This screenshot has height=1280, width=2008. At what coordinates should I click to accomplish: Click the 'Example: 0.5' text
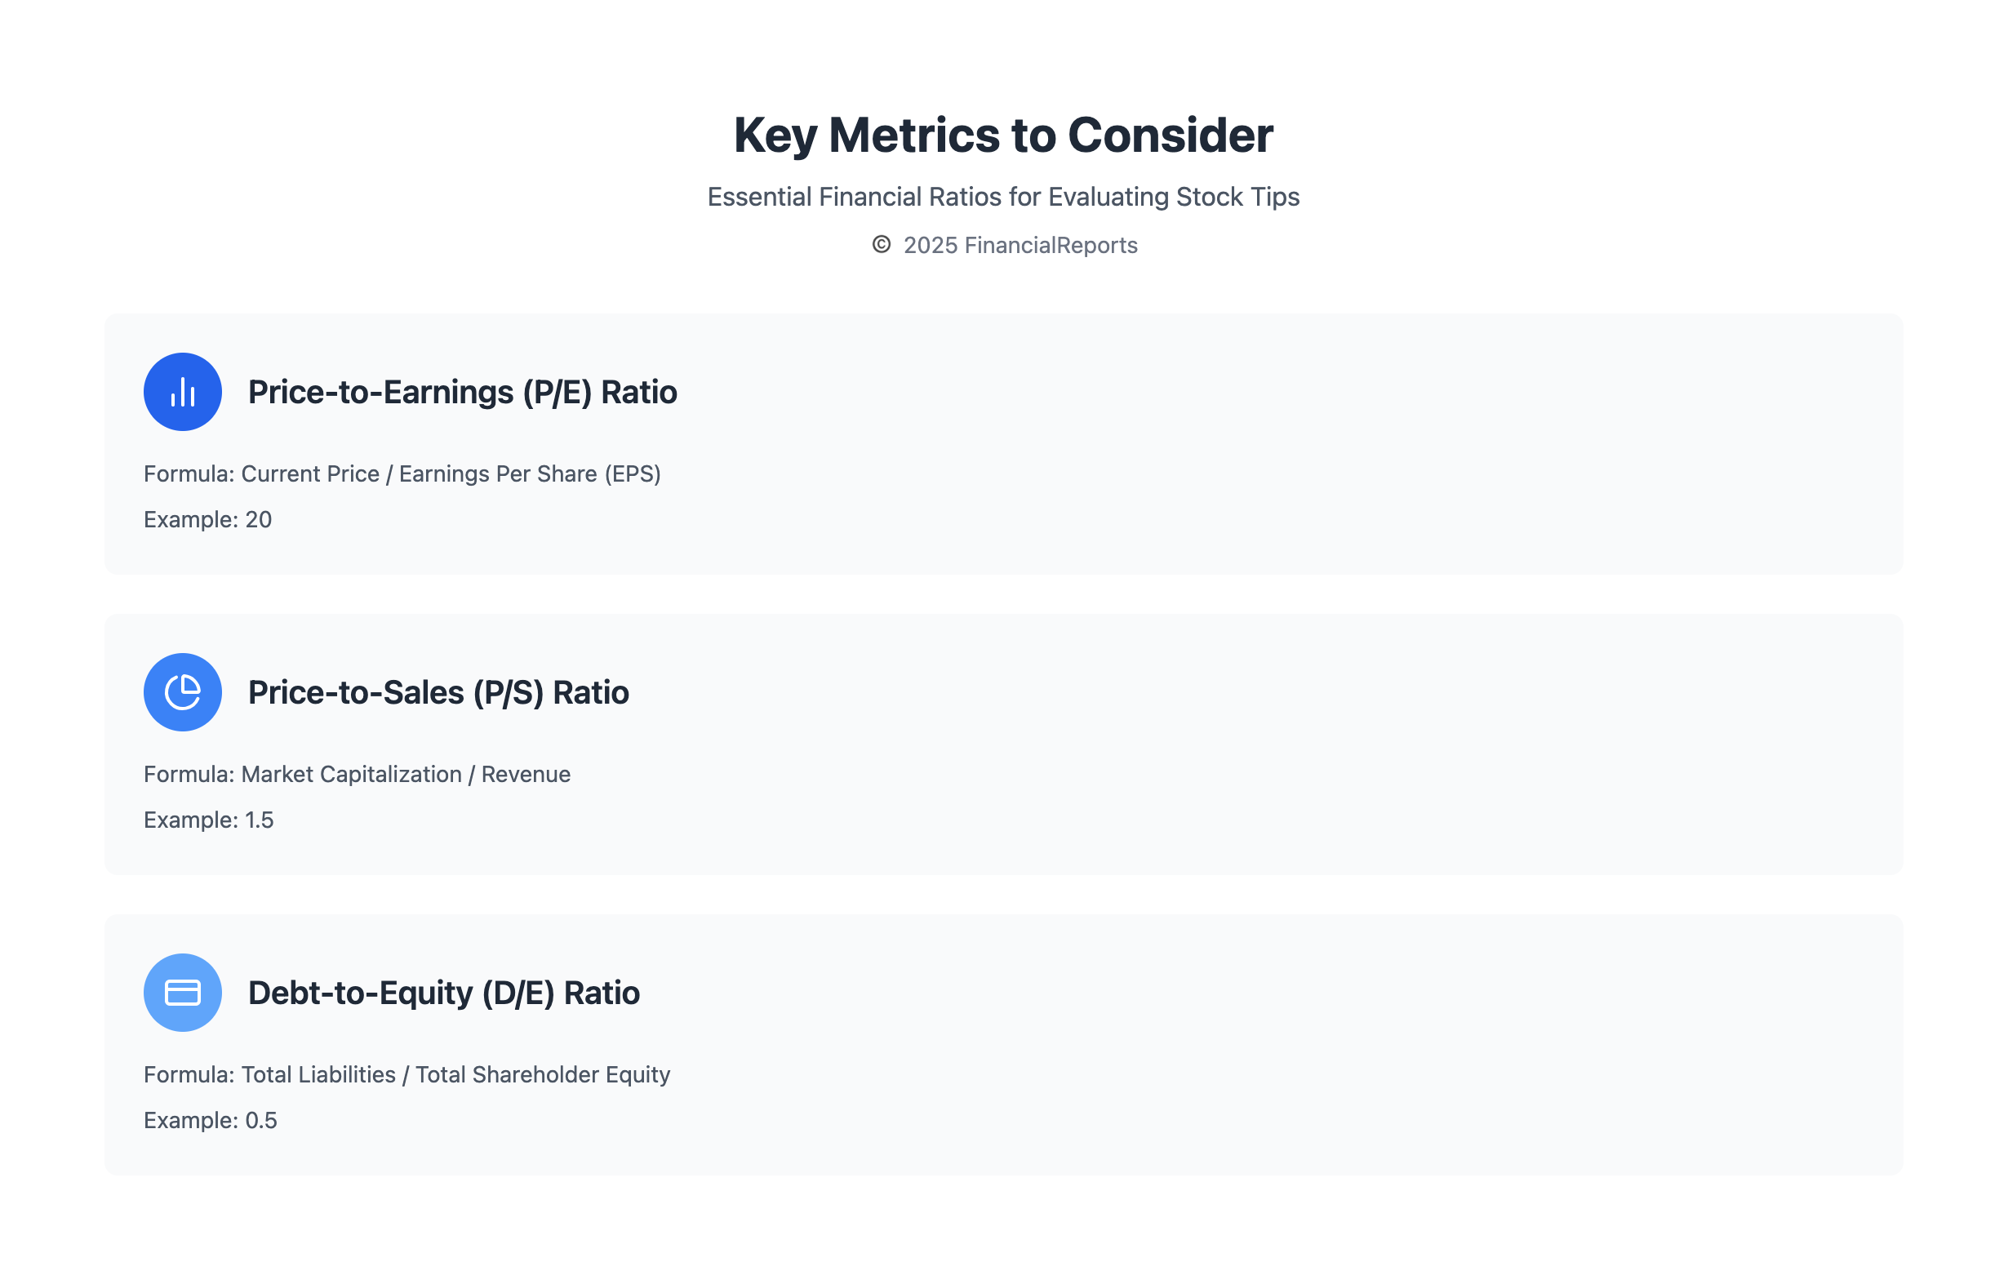coord(210,1120)
